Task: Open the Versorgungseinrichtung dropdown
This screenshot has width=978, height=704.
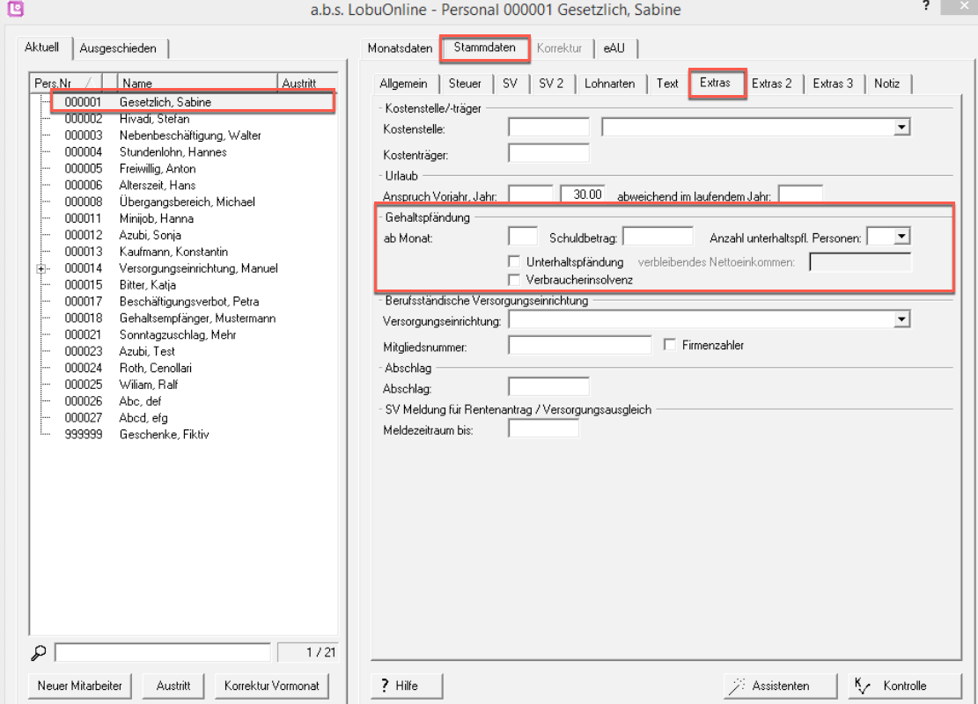Action: coord(901,320)
